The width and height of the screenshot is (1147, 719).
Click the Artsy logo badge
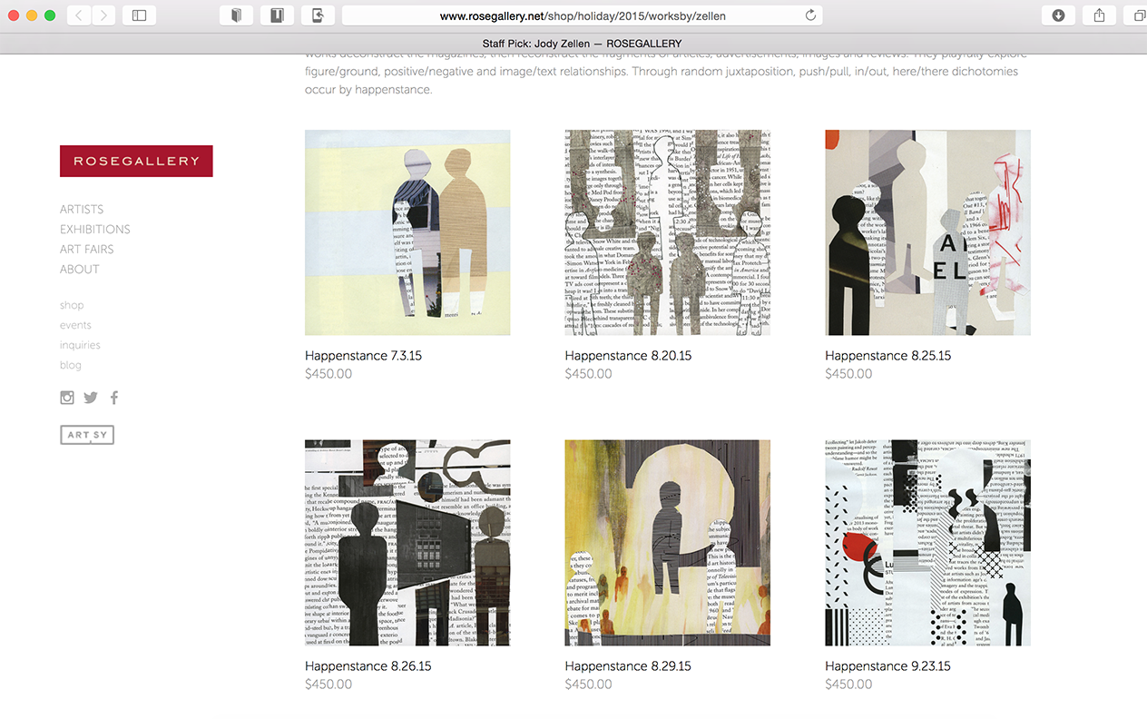click(87, 435)
